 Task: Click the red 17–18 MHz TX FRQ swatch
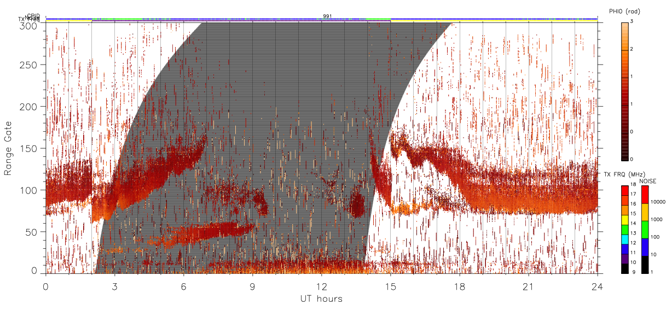tap(624, 190)
